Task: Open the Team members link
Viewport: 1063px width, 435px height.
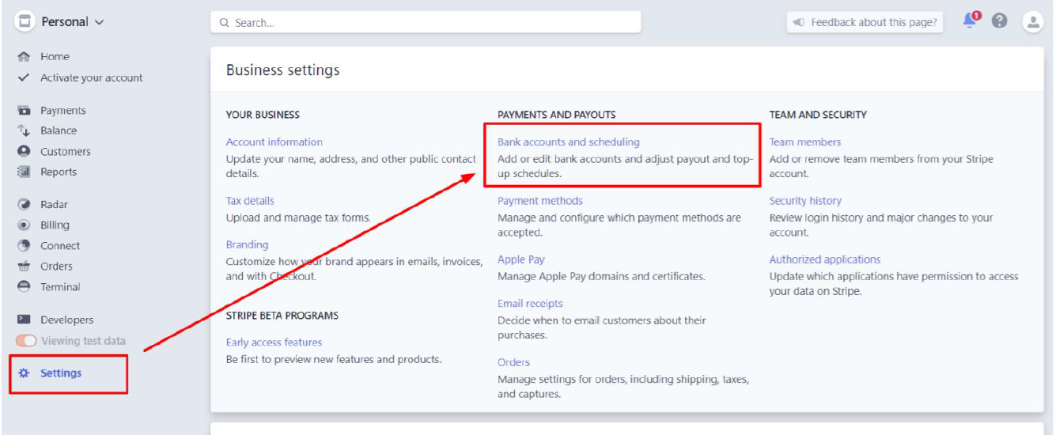Action: 805,142
